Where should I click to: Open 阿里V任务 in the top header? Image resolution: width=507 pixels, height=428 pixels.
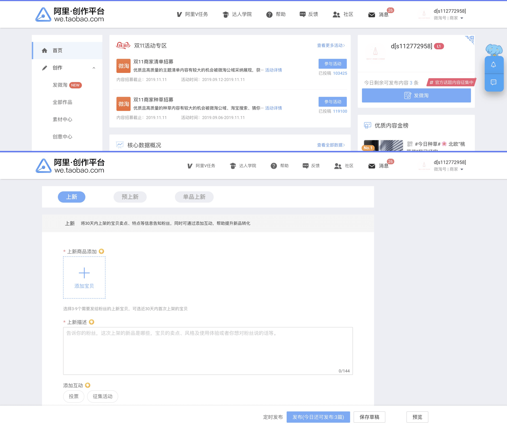coord(192,14)
